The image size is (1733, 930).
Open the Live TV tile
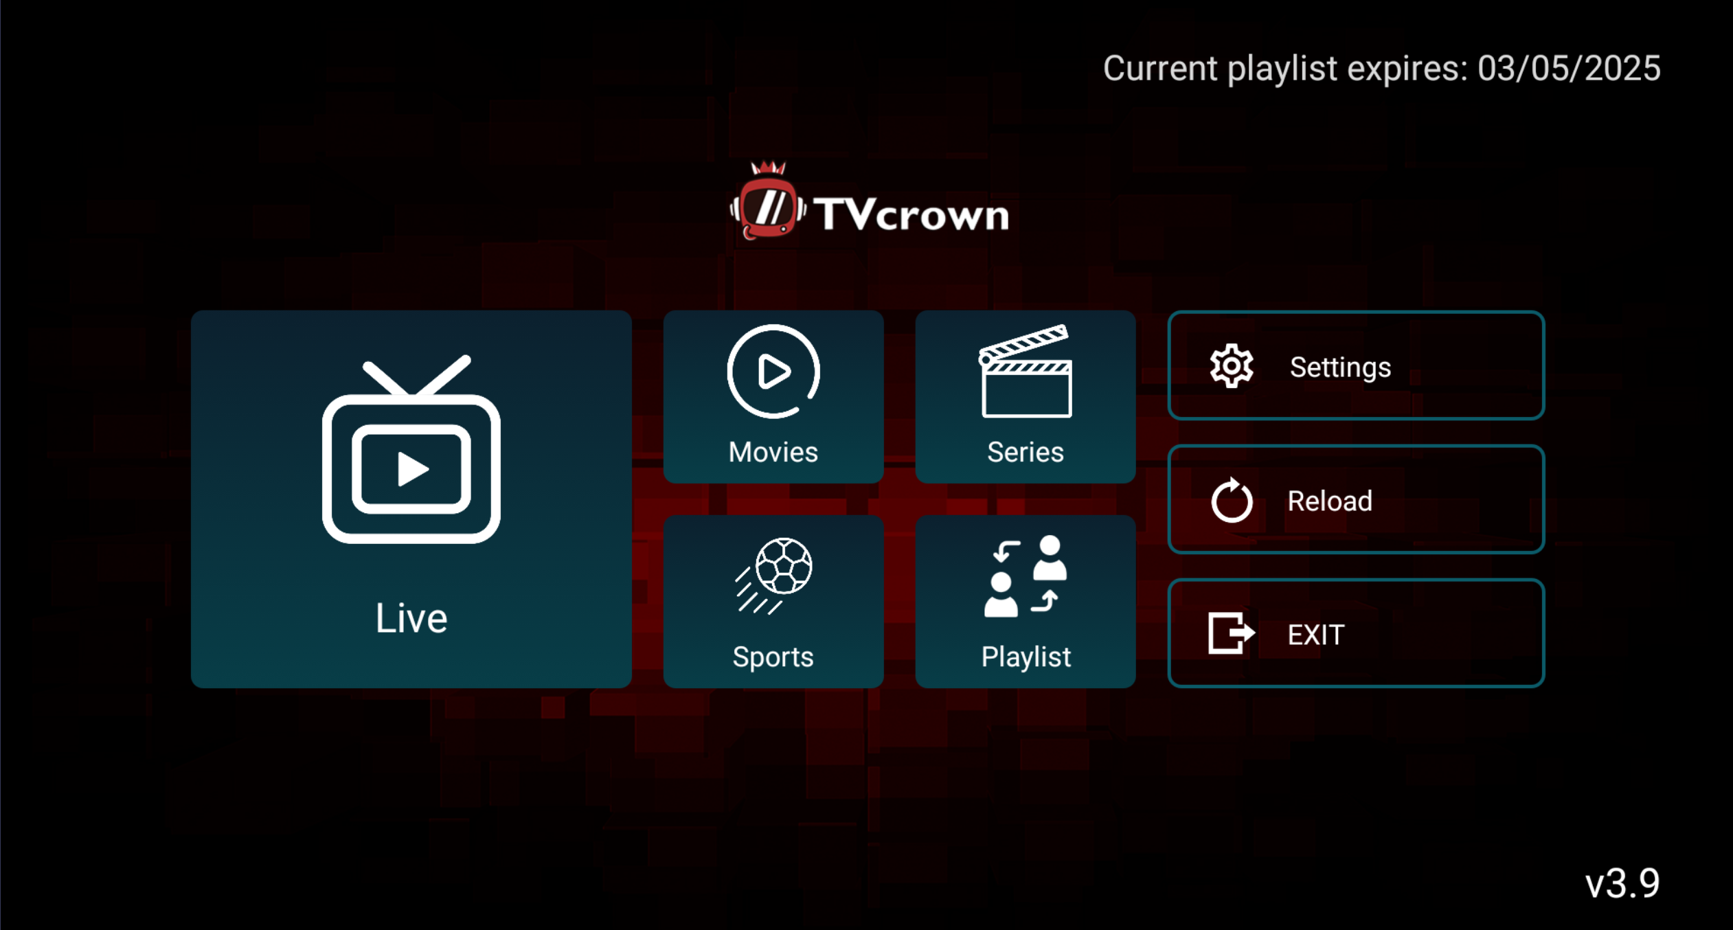tap(411, 499)
